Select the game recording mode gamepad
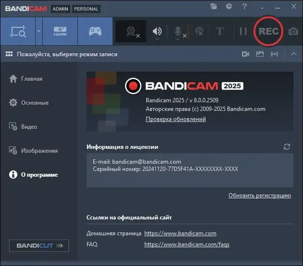Viewport: 303px width, 266px height. pyautogui.click(x=95, y=31)
